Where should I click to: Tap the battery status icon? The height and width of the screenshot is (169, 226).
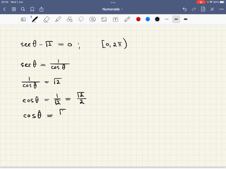pyautogui.click(x=222, y=2)
